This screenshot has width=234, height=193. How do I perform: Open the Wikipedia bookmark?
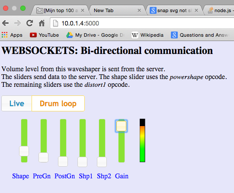click(147, 35)
